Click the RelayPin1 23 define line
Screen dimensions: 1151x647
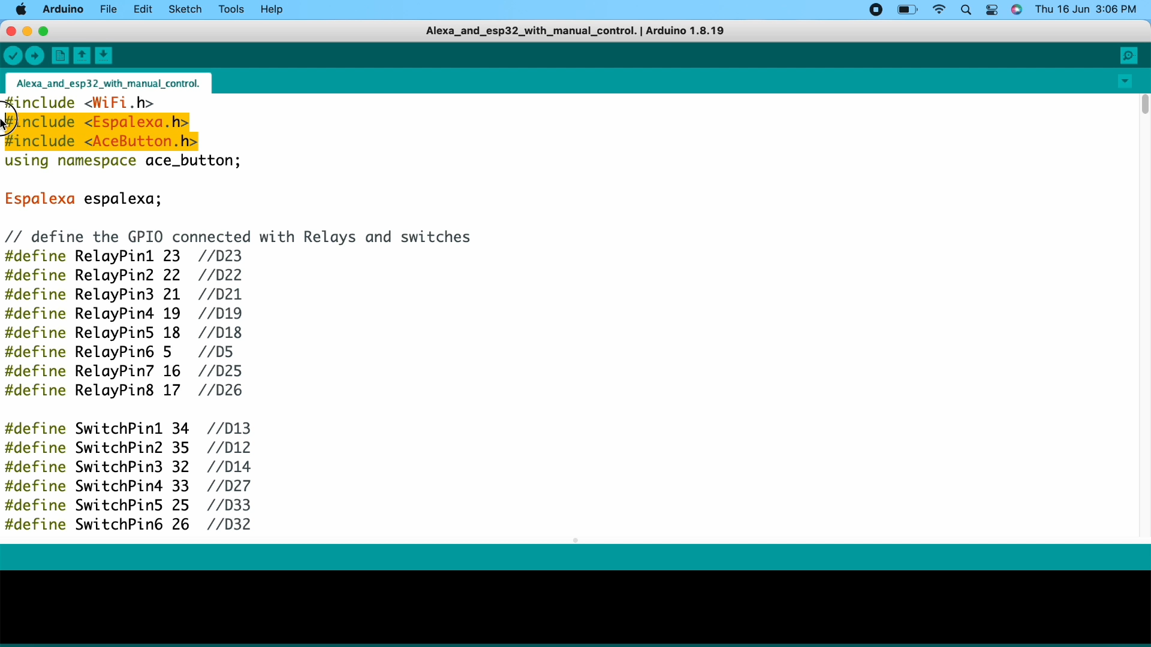[123, 257]
